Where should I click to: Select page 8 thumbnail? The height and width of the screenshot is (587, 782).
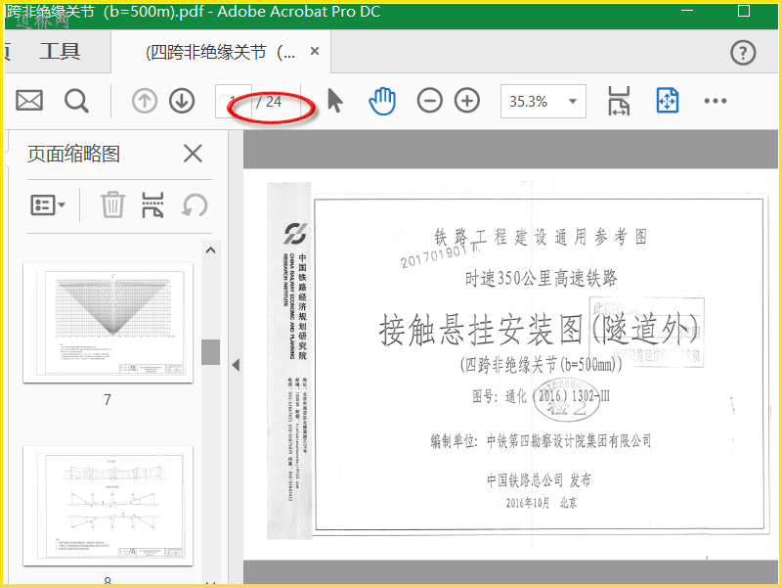point(108,506)
